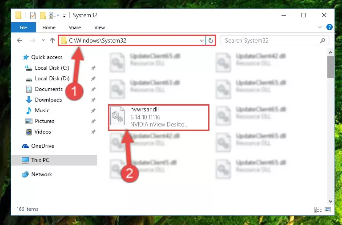The height and width of the screenshot is (225, 342).
Task: Click the pin icon next to Pictures
Action: 93,121
